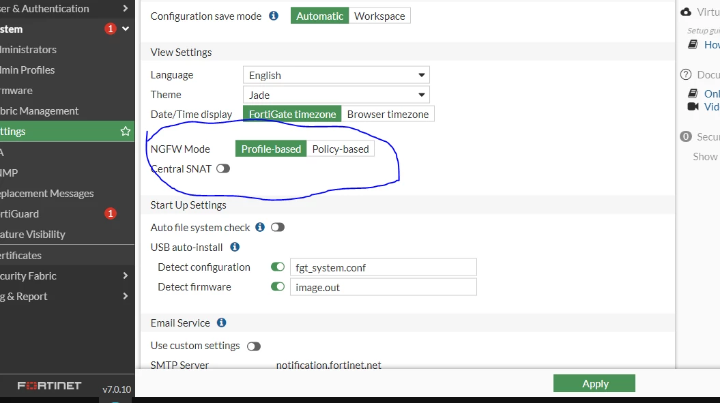This screenshot has height=403, width=720.
Task: Select Profile-based NGFW mode
Action: (271, 149)
